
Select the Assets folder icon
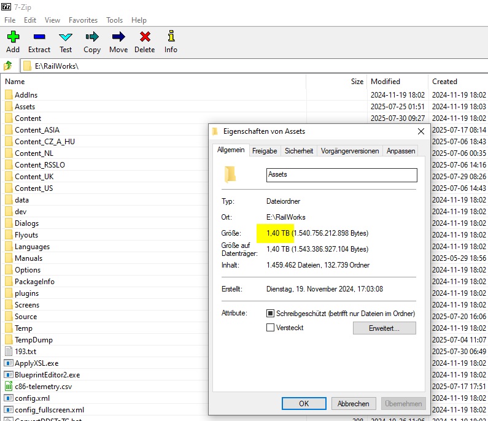click(x=9, y=106)
